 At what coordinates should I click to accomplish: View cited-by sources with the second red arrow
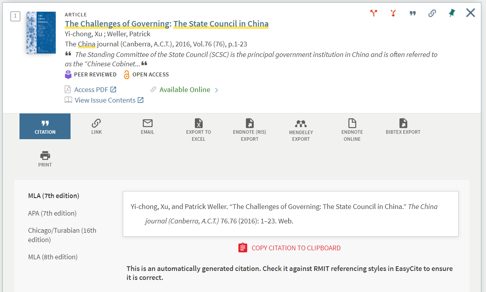(x=393, y=13)
